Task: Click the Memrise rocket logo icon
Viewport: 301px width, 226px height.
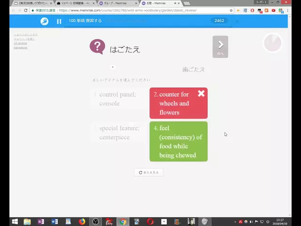Action: click(x=44, y=21)
